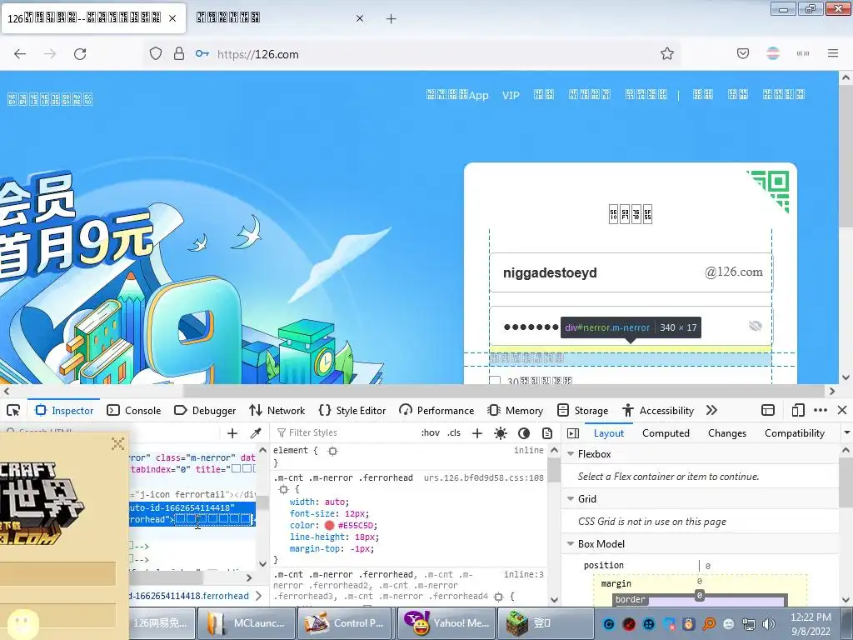Close the Minecraft ad popup
The image size is (853, 640).
(x=117, y=443)
